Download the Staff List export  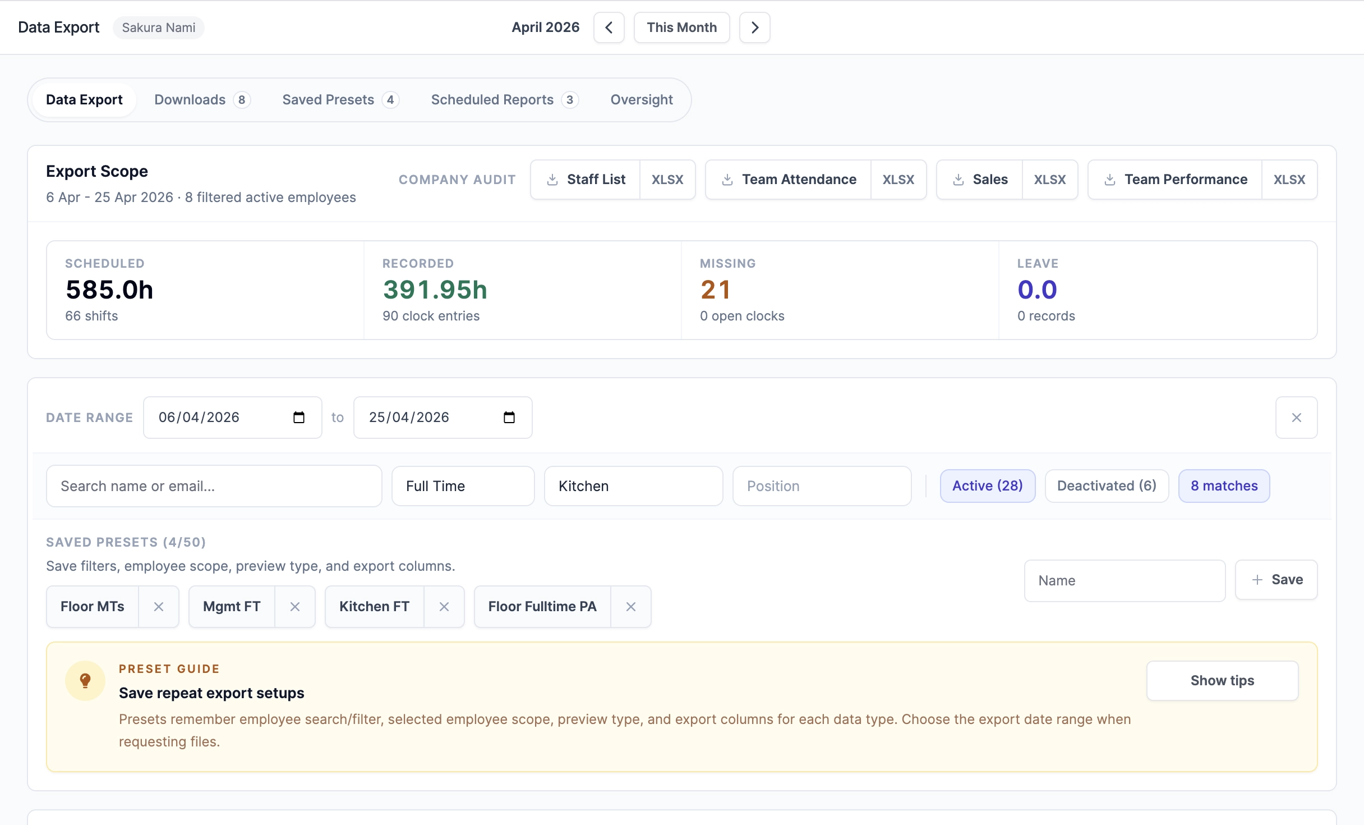(x=586, y=180)
